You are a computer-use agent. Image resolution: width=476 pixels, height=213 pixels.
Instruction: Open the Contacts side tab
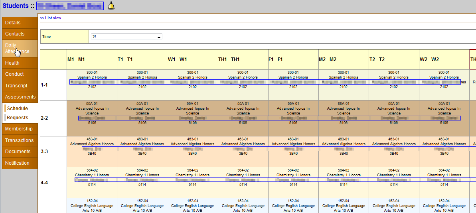20,34
